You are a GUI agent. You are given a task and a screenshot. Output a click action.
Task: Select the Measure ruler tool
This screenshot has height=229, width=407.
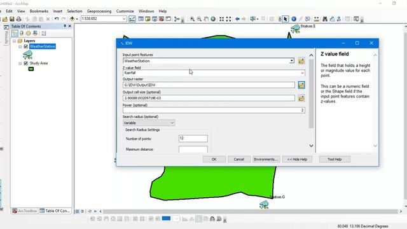[317, 19]
